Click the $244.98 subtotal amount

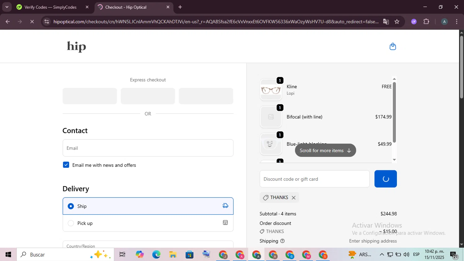(x=389, y=214)
